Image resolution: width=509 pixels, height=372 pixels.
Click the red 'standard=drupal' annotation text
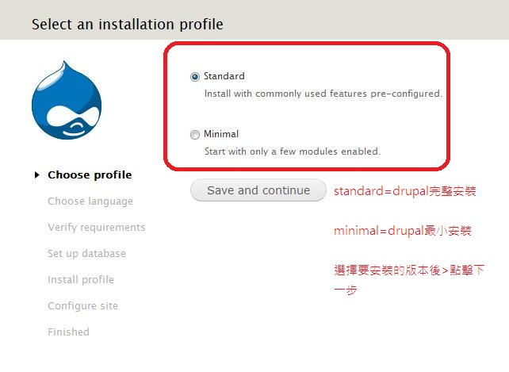pos(405,191)
